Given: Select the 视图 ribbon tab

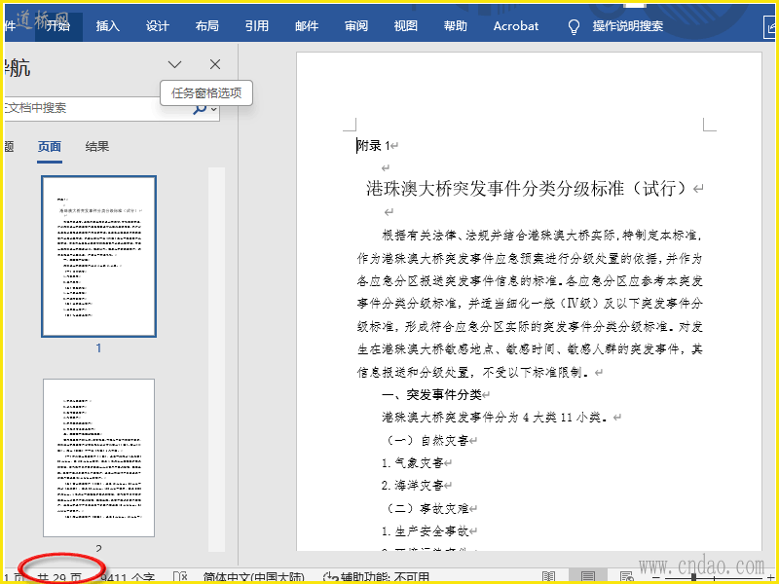Looking at the screenshot, I should pyautogui.click(x=406, y=26).
